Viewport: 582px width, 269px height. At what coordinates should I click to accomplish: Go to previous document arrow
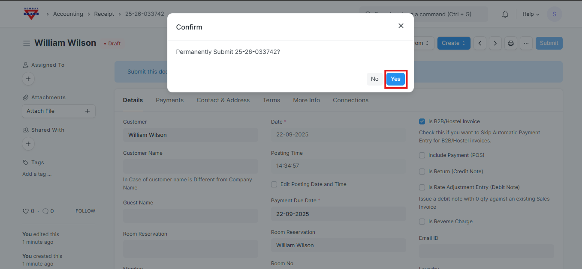tap(480, 43)
